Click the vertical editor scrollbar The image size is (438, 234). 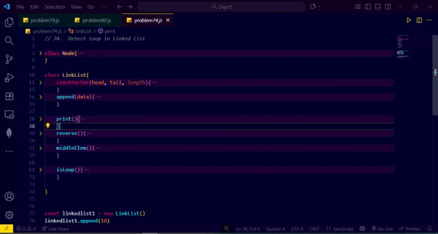435,75
